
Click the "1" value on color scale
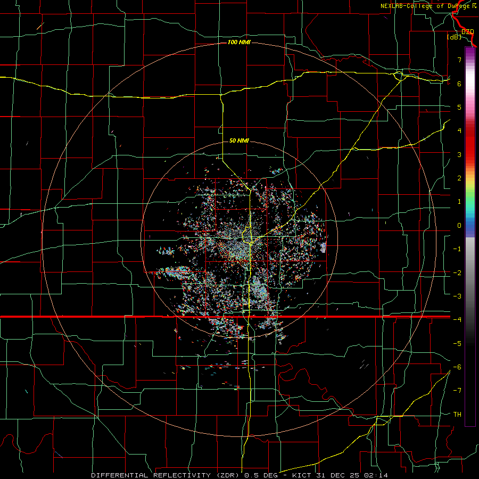click(x=459, y=202)
